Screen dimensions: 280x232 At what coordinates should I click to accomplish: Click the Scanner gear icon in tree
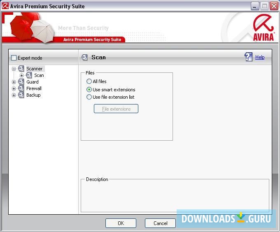pos(21,69)
